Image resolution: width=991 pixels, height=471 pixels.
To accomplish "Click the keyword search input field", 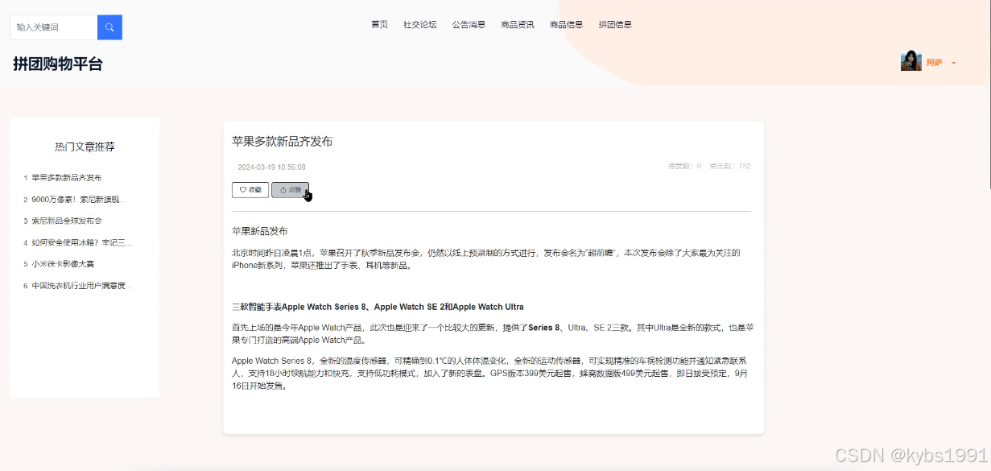I will (54, 27).
